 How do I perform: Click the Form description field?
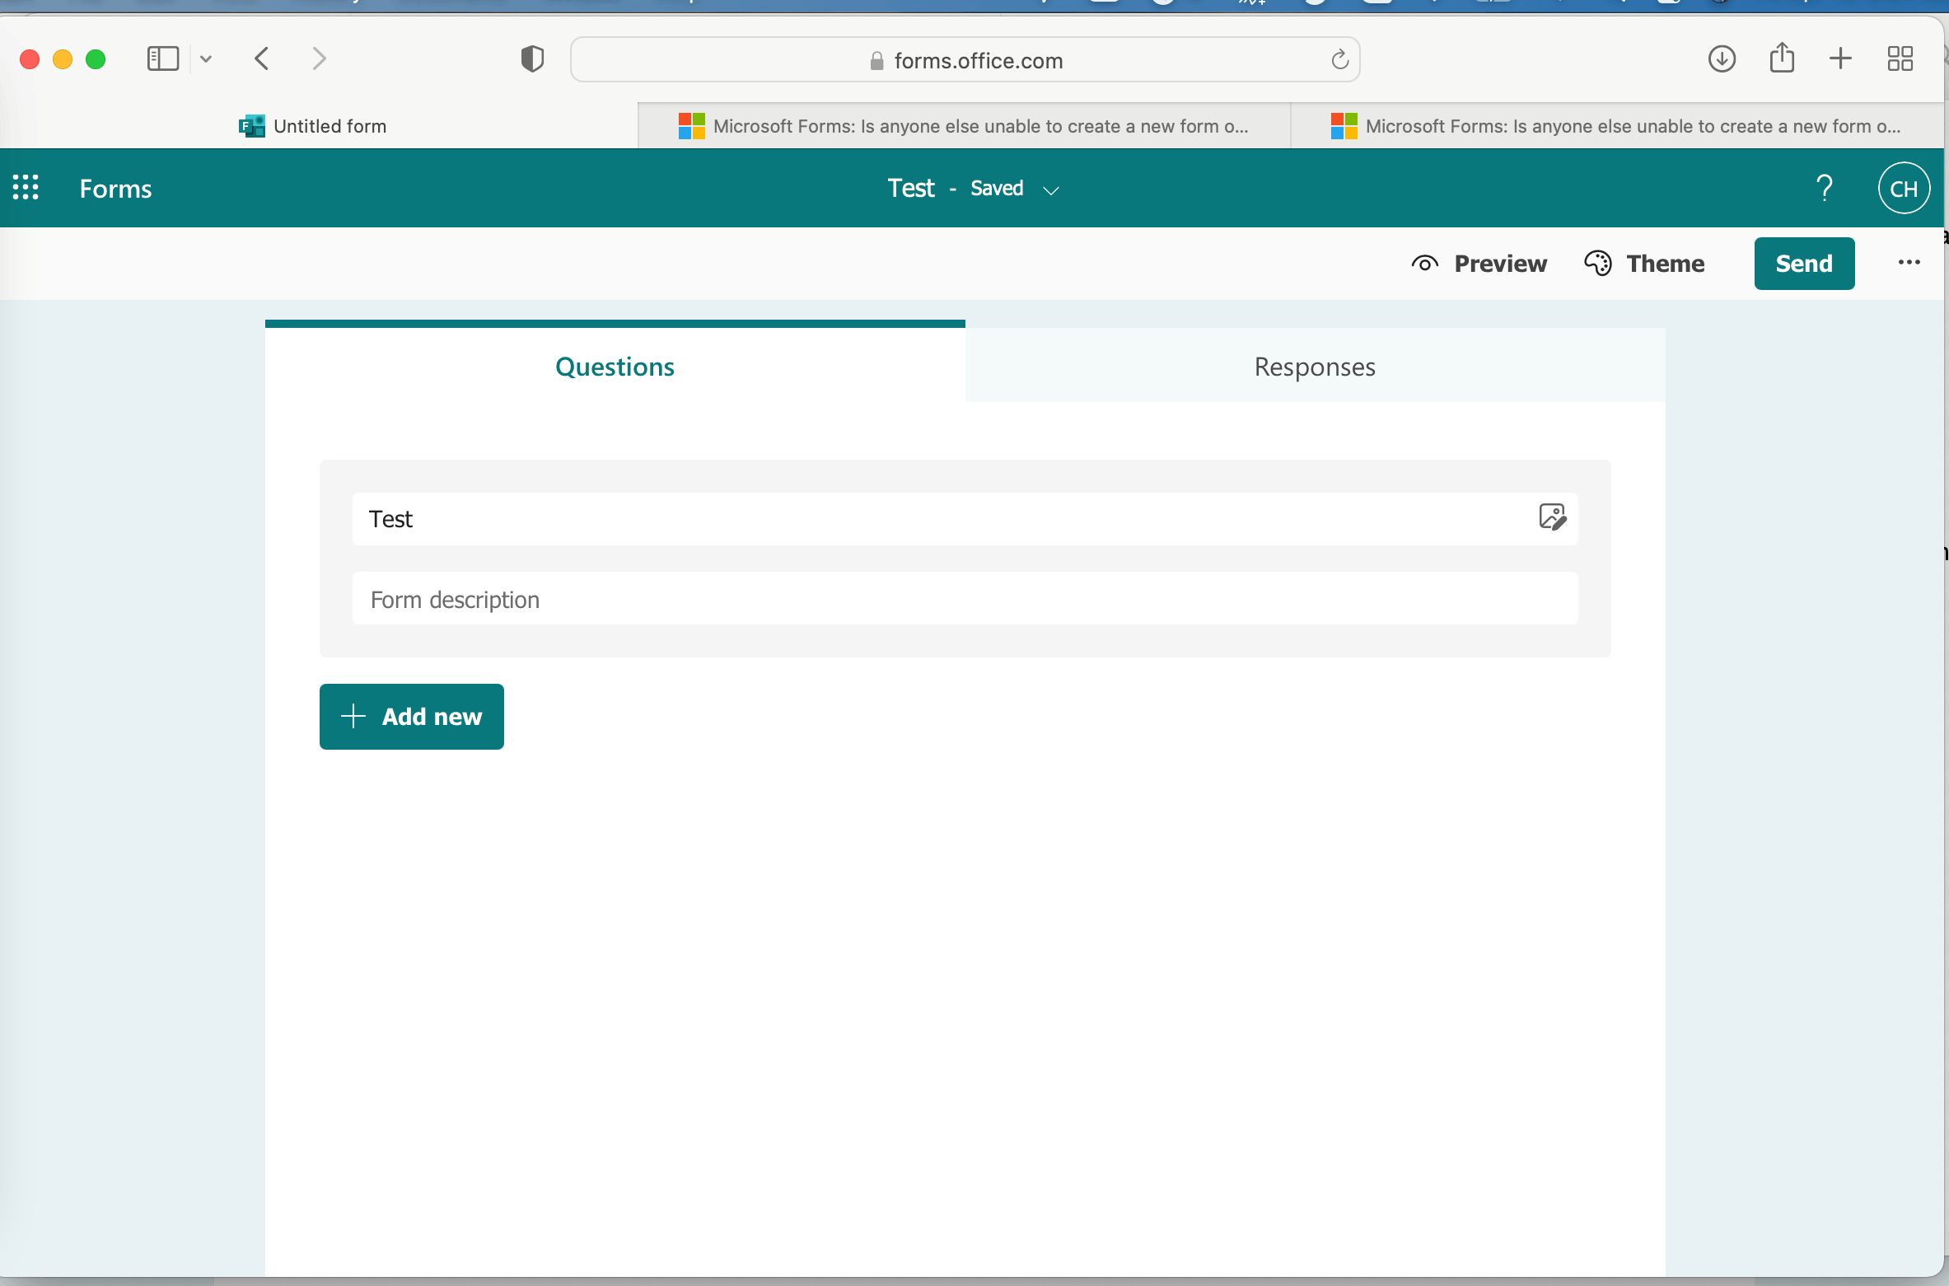[x=965, y=599]
